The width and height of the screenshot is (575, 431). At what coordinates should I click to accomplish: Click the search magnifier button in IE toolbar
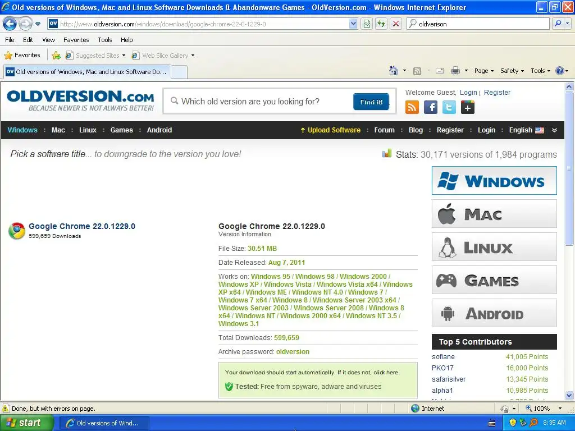coord(558,24)
